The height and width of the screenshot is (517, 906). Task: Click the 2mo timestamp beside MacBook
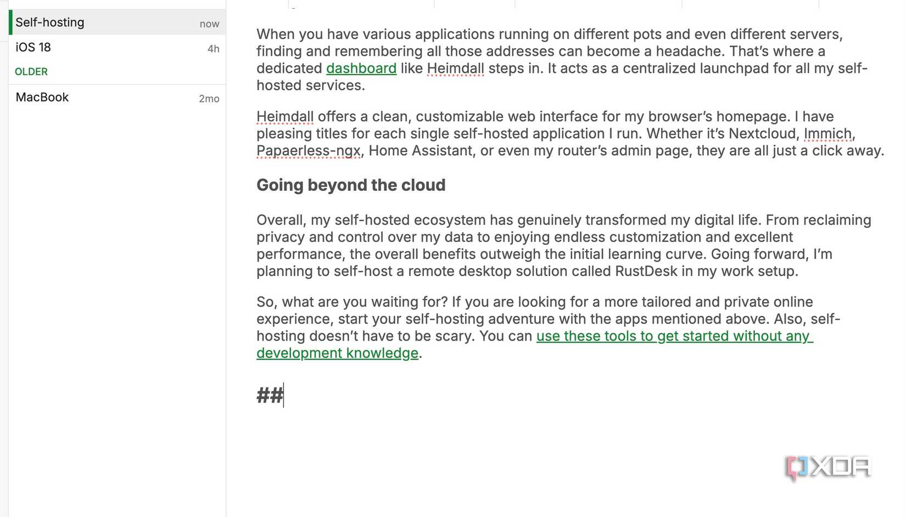[x=209, y=99]
